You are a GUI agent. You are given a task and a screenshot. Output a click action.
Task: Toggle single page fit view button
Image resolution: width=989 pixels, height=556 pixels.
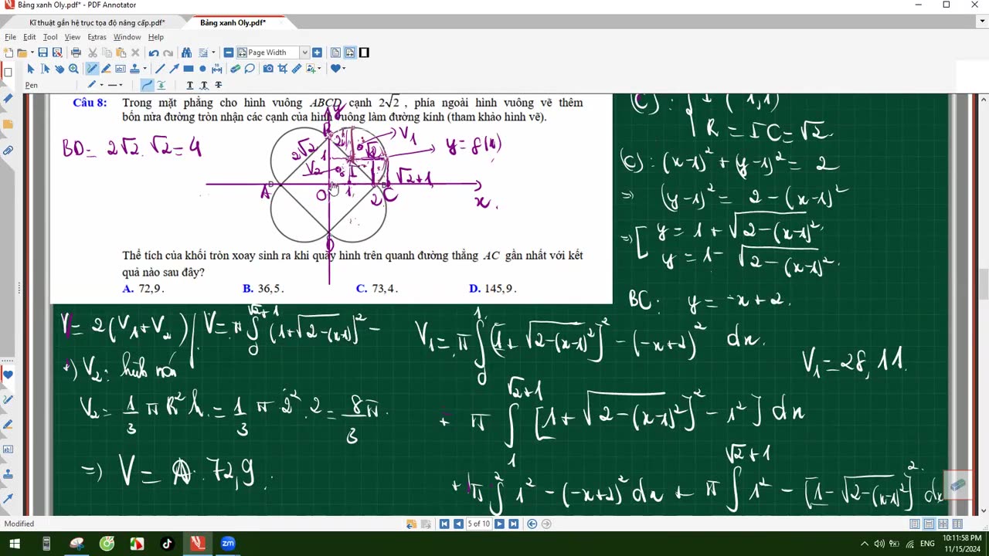click(x=335, y=53)
